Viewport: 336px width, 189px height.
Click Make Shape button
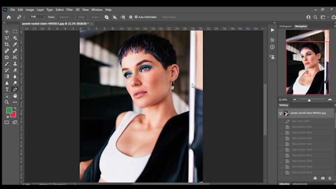click(x=95, y=17)
